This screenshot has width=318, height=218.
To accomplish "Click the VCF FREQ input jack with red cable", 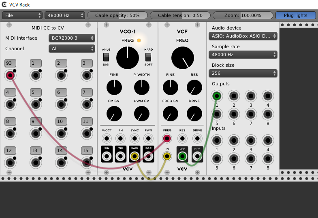I will (x=167, y=139).
